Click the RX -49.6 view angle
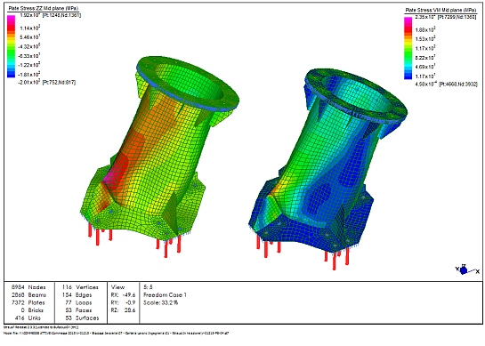 (123, 295)
